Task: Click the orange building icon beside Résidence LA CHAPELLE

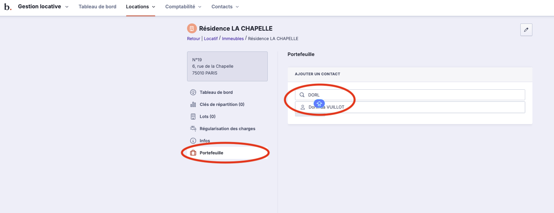Action: 192,28
